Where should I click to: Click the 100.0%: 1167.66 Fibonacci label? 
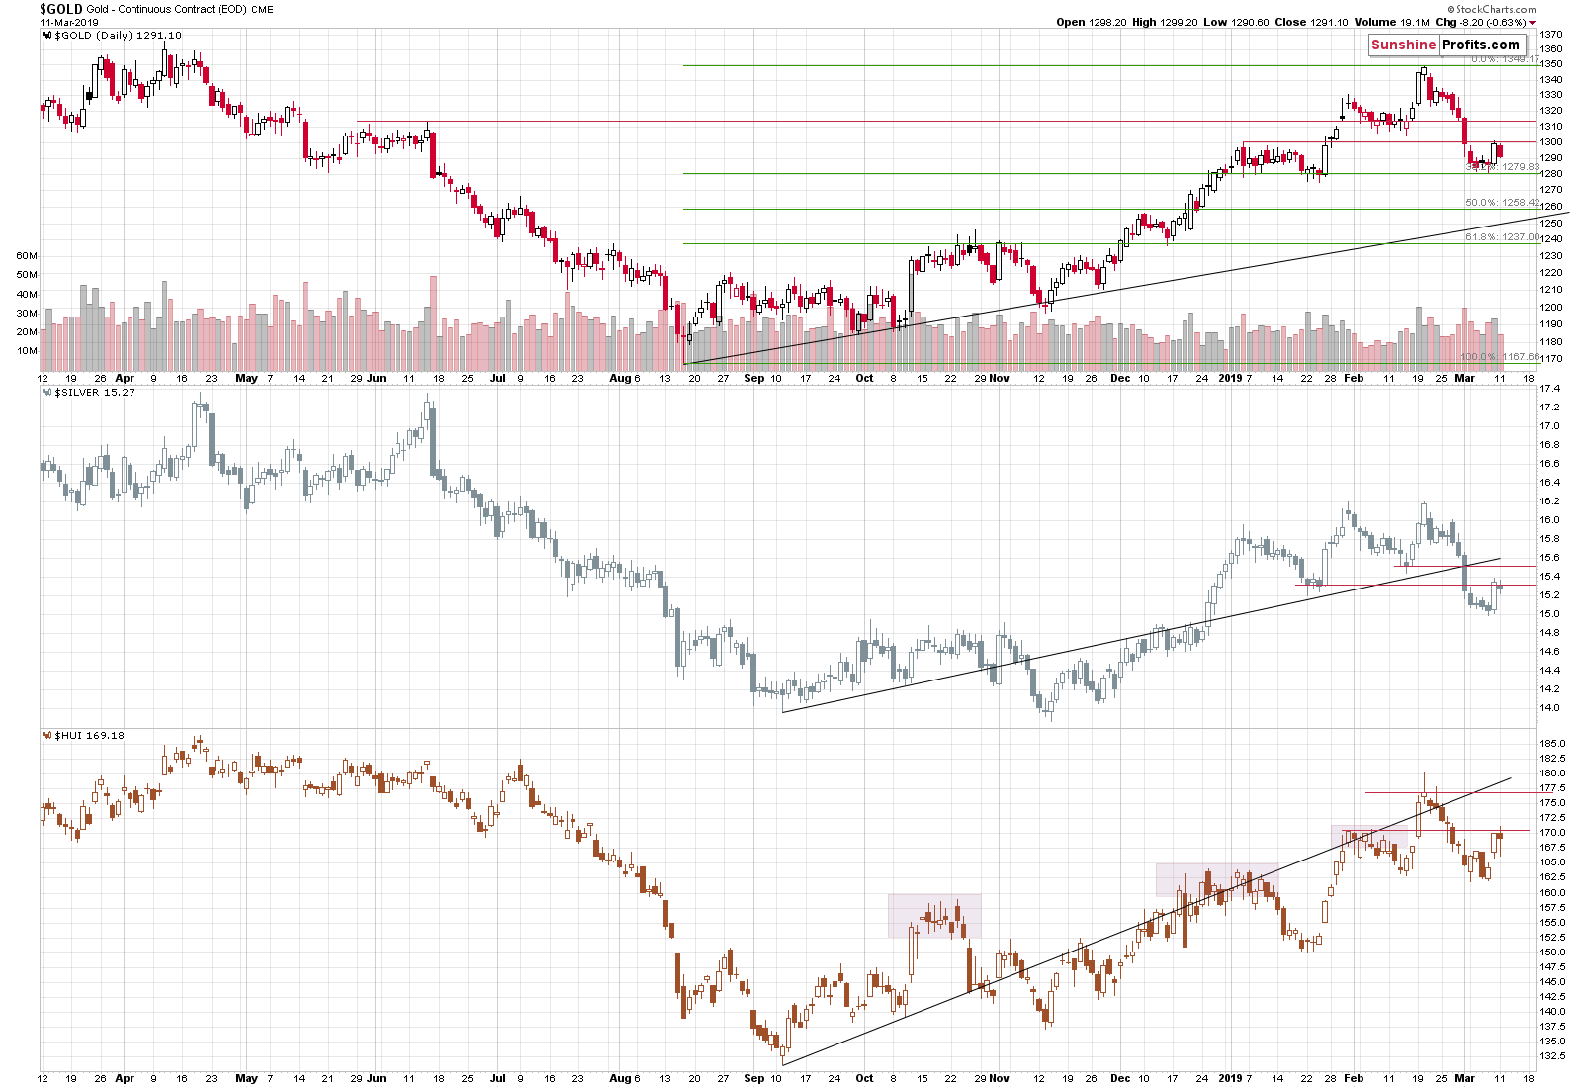coord(1501,357)
